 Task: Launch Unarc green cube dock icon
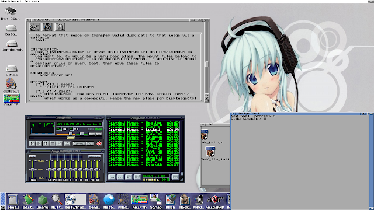pyautogui.click(x=43, y=200)
